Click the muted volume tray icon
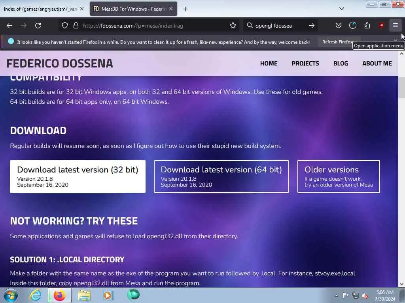This screenshot has width=405, height=303. point(365,296)
